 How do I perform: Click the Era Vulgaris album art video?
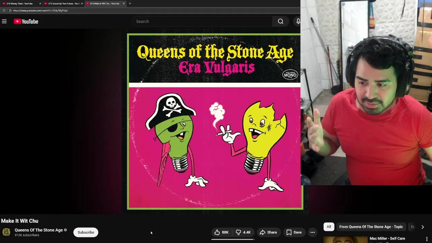(x=215, y=122)
